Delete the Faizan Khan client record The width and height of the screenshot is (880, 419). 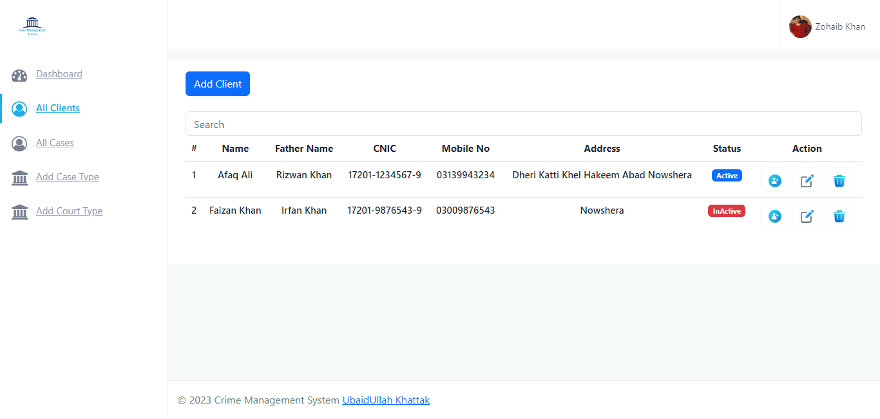pos(839,216)
